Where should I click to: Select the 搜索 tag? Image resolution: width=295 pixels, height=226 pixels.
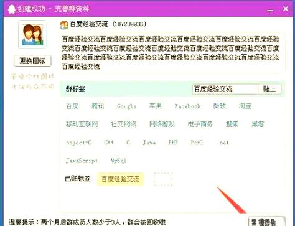click(232, 124)
